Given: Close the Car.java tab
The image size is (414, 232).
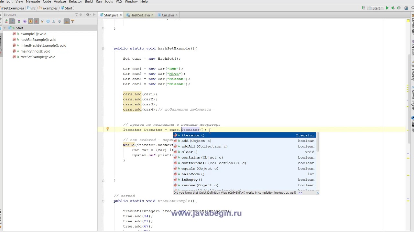Looking at the screenshot, I should 177,15.
